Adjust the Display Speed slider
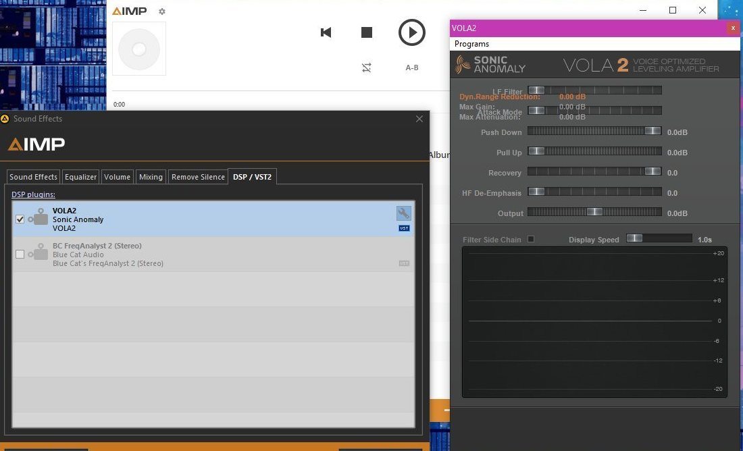743x451 pixels. click(x=659, y=238)
